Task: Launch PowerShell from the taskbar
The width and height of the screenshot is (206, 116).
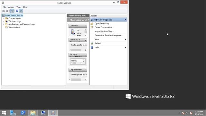Action: click(23, 113)
